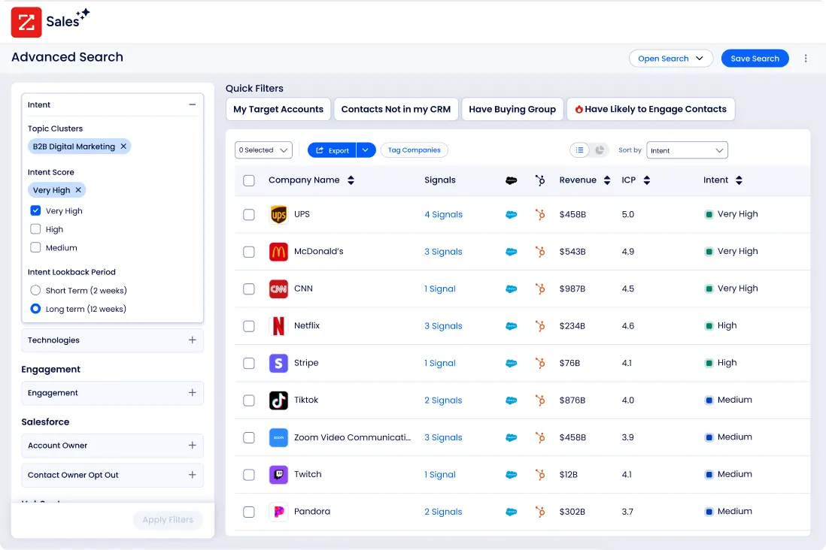Open the Open Search dropdown
The width and height of the screenshot is (826, 550).
click(x=670, y=59)
